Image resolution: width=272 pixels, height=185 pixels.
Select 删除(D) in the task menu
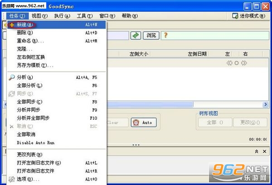pos(57,33)
